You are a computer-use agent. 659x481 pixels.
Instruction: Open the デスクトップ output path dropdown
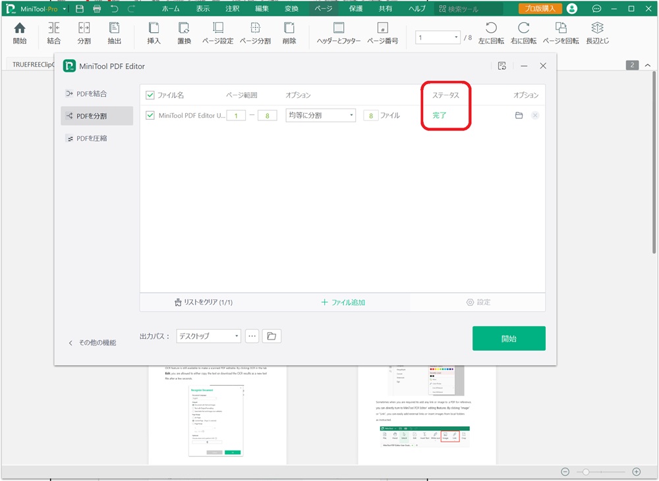pyautogui.click(x=208, y=336)
